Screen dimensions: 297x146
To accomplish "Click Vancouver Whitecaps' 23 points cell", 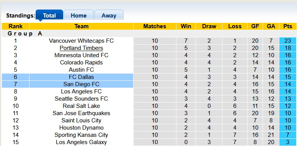I will (287, 41).
